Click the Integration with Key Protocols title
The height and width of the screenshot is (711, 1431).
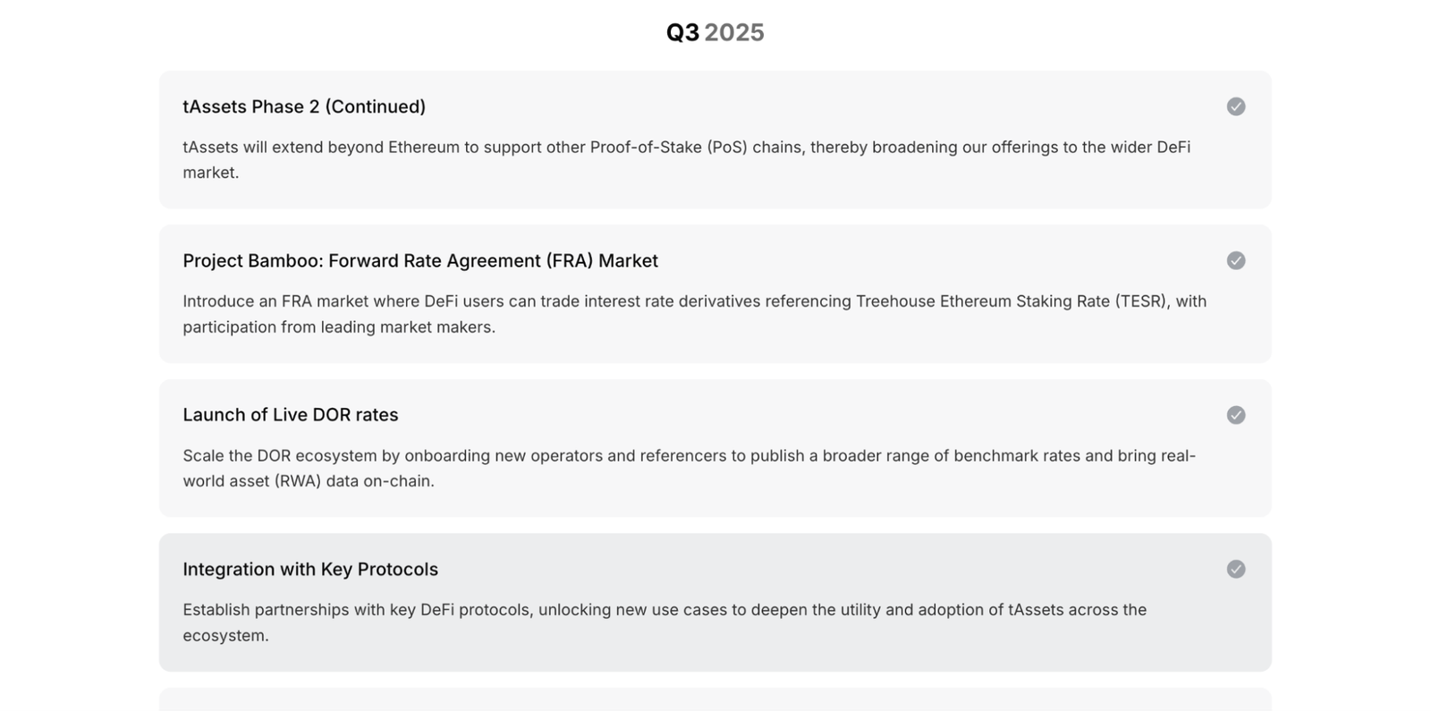(x=310, y=569)
